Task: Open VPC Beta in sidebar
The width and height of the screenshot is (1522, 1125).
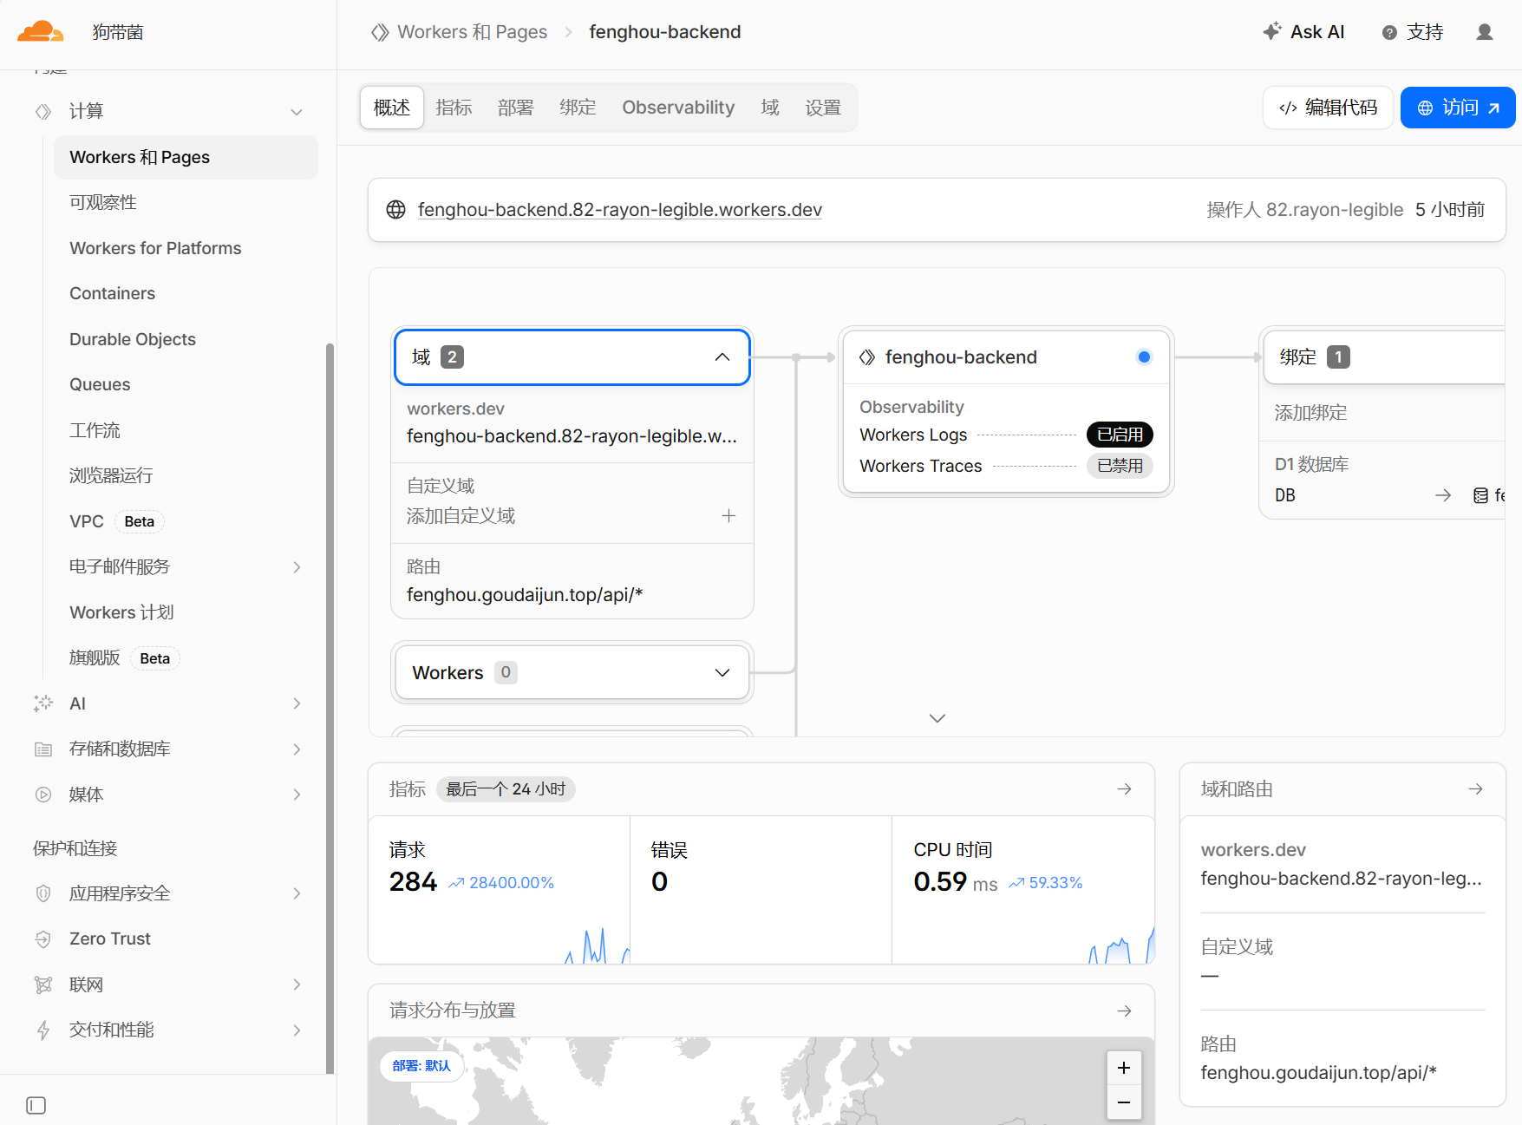Action: [x=117, y=521]
